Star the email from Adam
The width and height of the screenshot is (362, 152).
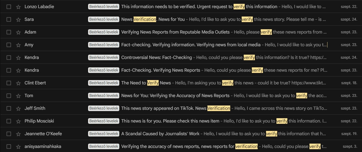(18, 32)
